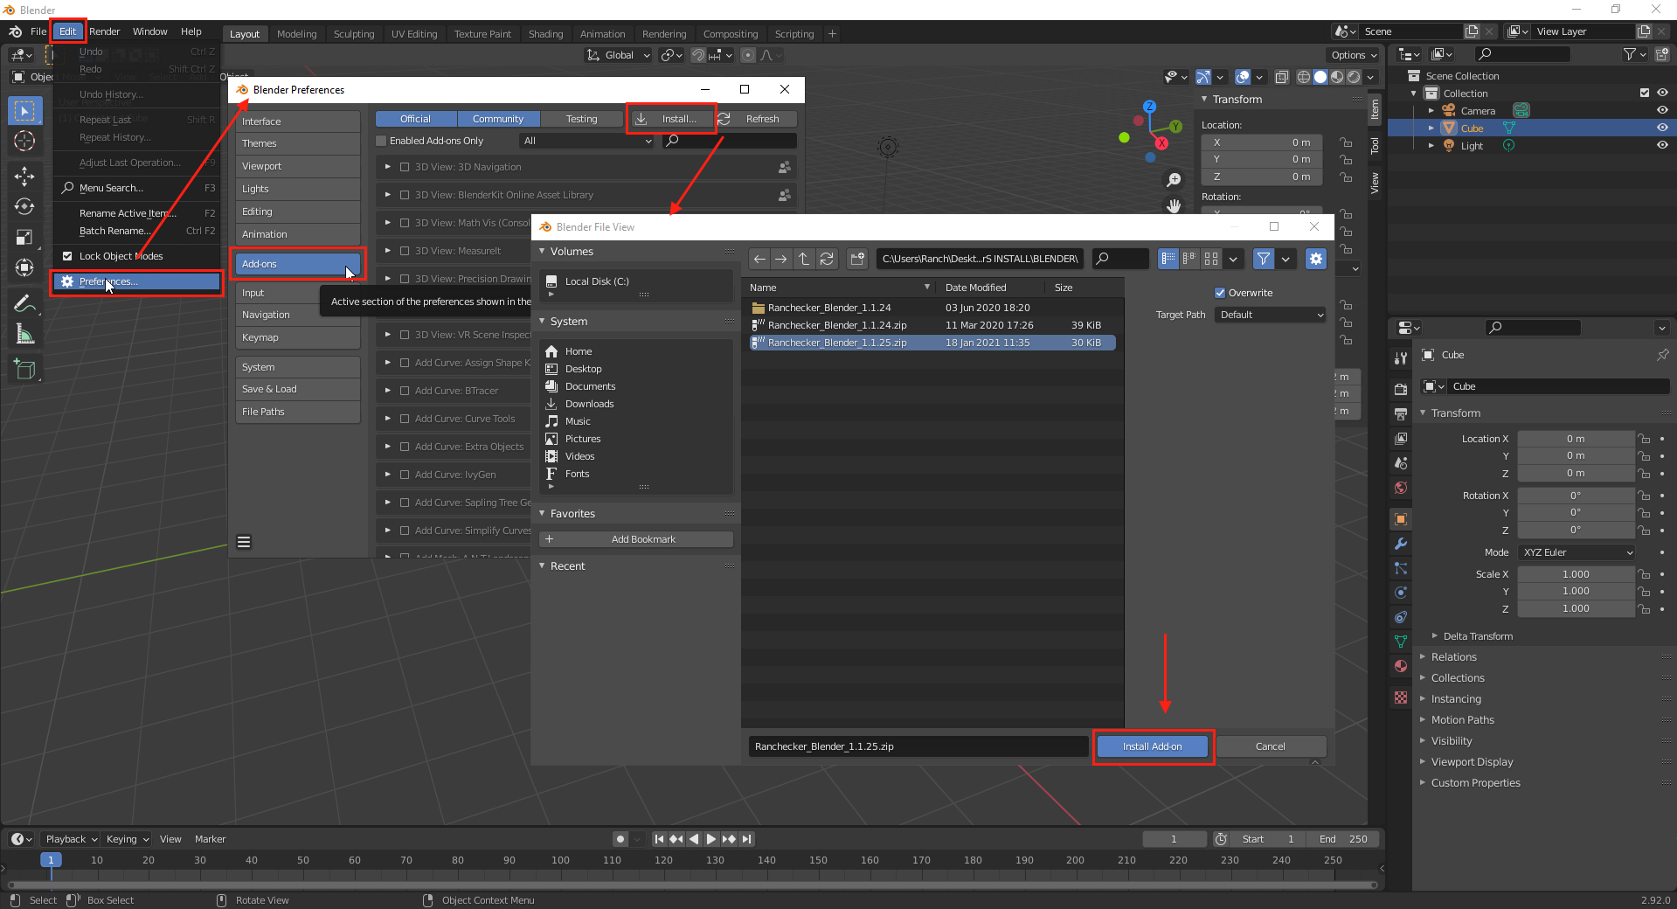Viewport: 1677px width, 909px height.
Task: Click Scale X value field slider
Action: (x=1577, y=574)
